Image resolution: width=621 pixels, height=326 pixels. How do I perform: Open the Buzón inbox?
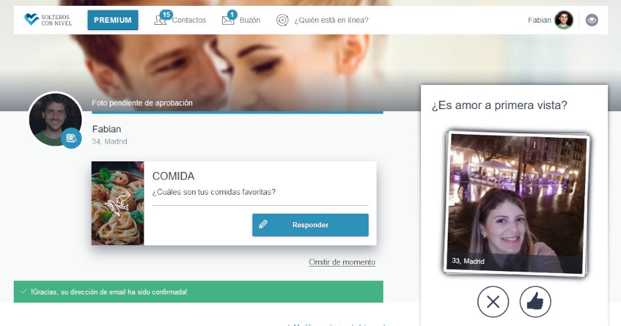pos(241,20)
